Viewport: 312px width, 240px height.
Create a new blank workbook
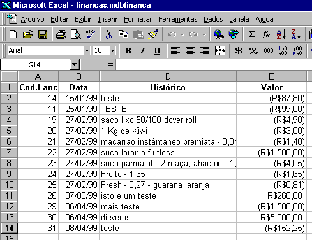13,34
